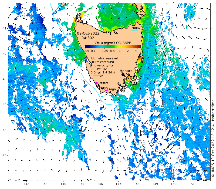The width and height of the screenshot is (216, 189).
Task: Click longitude axis label '147'
Action: point(118,184)
